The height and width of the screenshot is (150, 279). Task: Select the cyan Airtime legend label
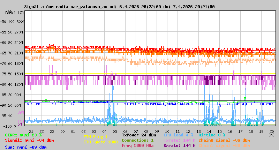pos(212,135)
